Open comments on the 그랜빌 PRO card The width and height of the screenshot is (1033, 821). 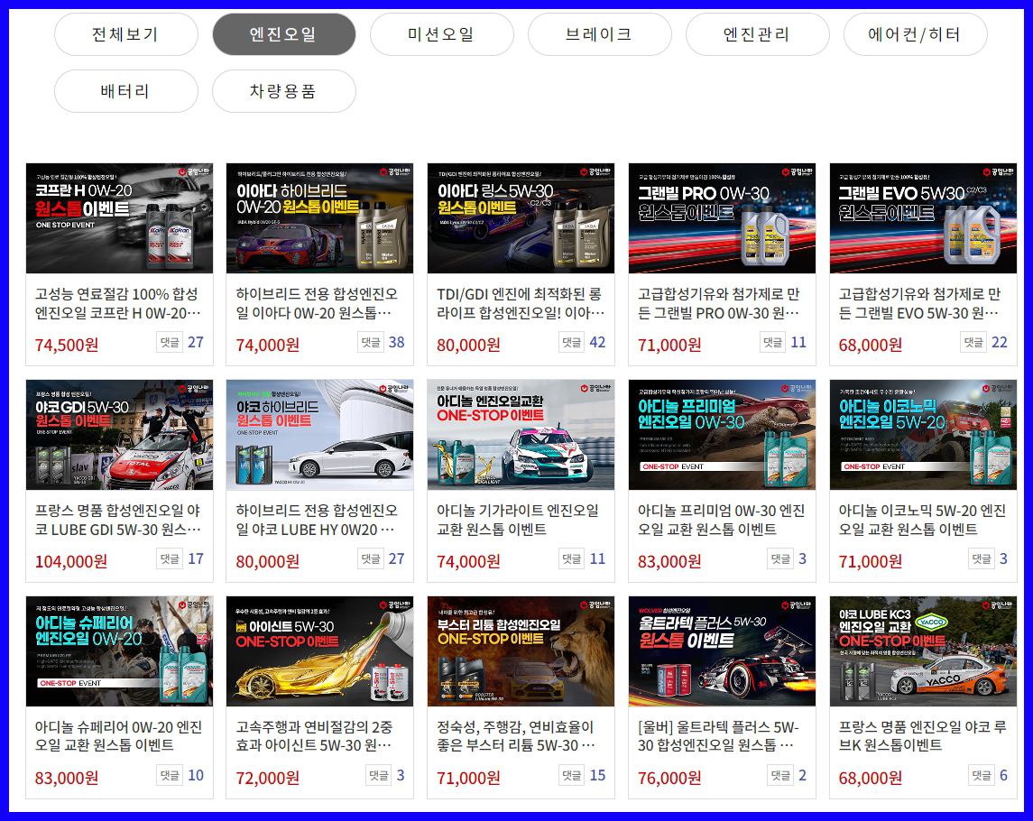(783, 342)
